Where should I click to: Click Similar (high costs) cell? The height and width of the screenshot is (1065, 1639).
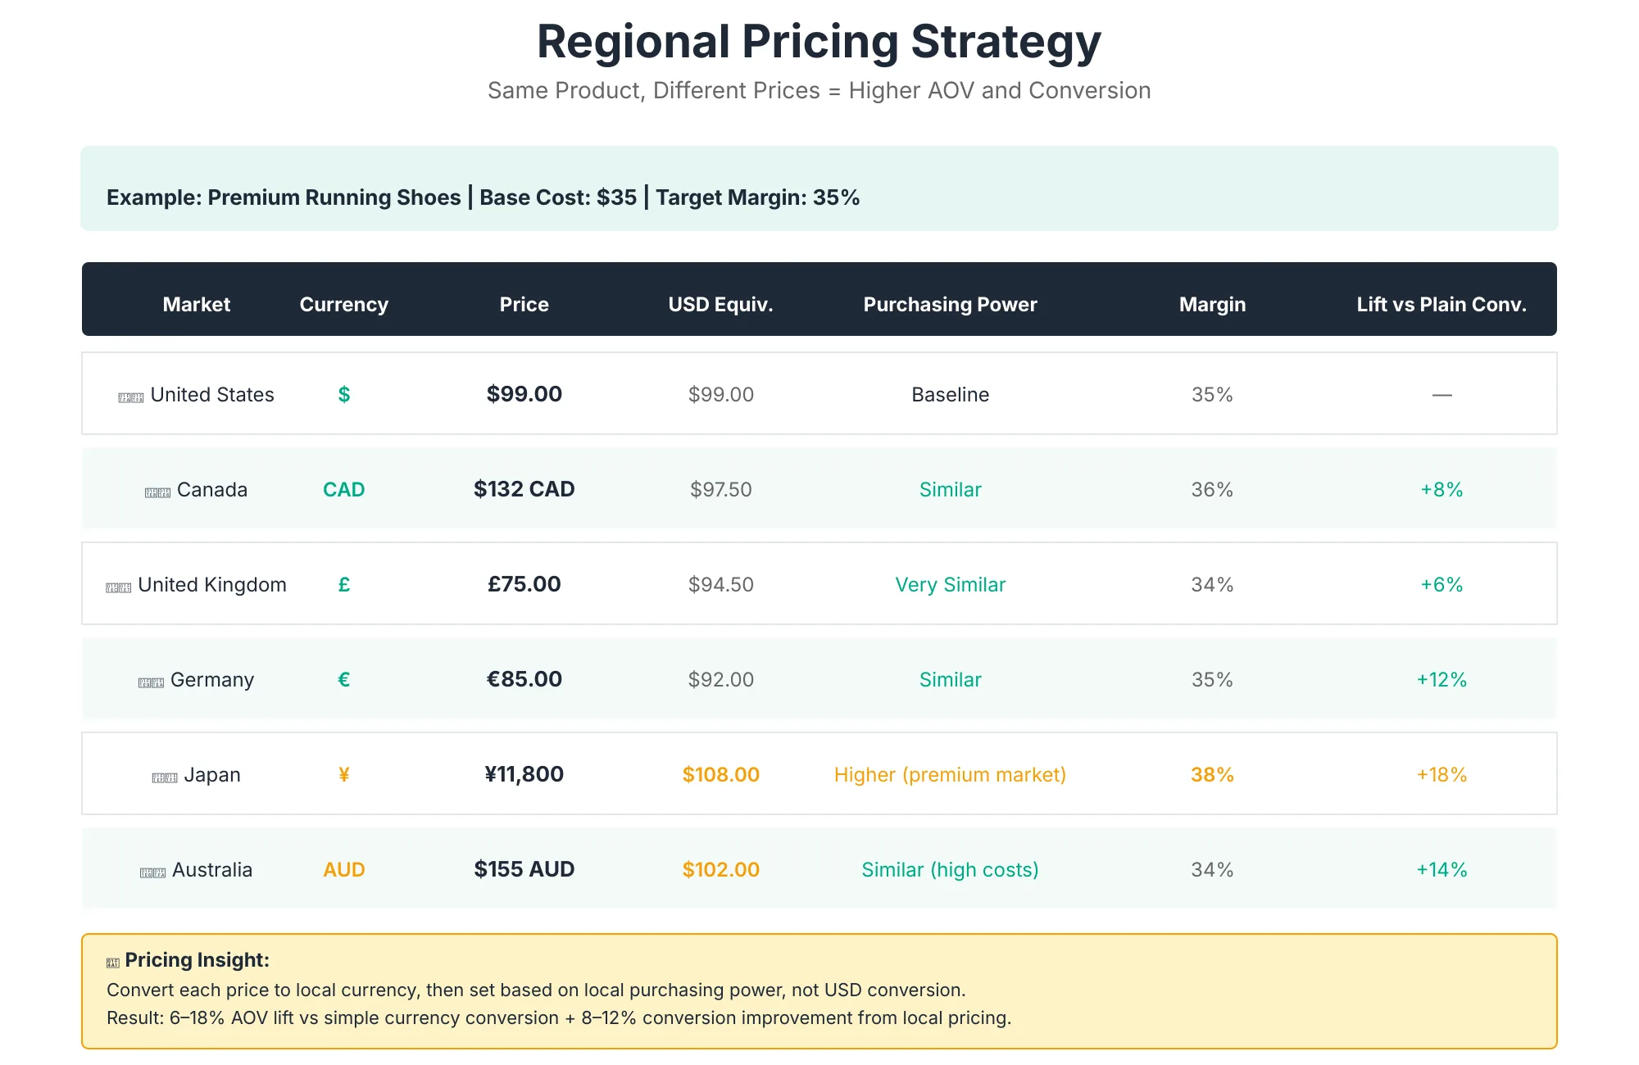click(951, 869)
